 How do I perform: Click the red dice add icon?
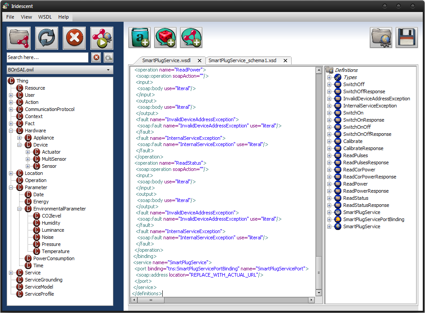[x=165, y=38]
